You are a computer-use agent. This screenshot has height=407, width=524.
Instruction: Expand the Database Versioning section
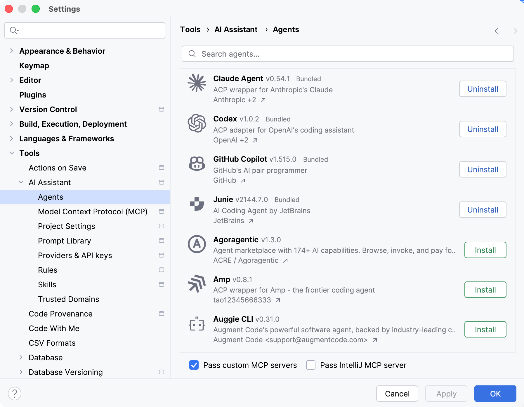click(21, 372)
